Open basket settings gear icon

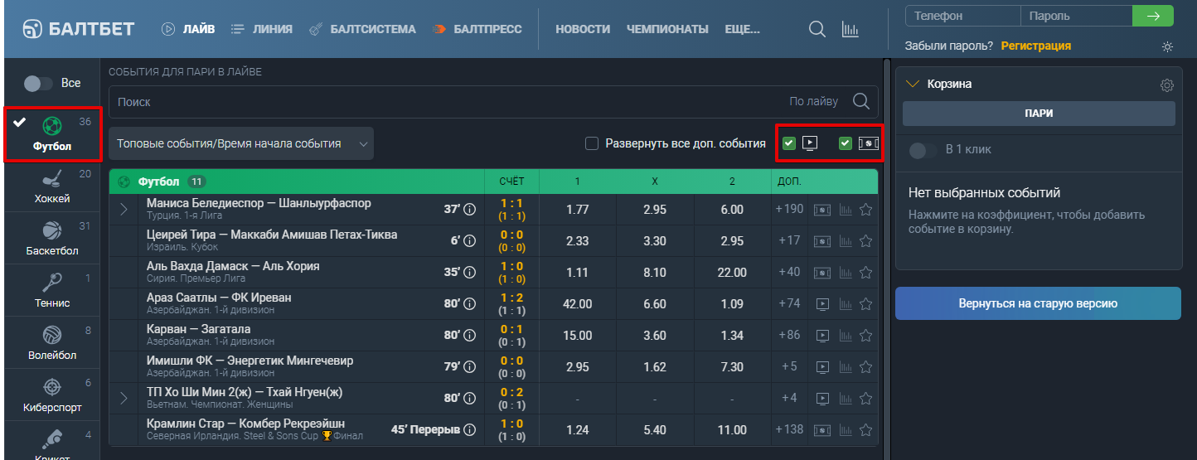click(x=1166, y=85)
